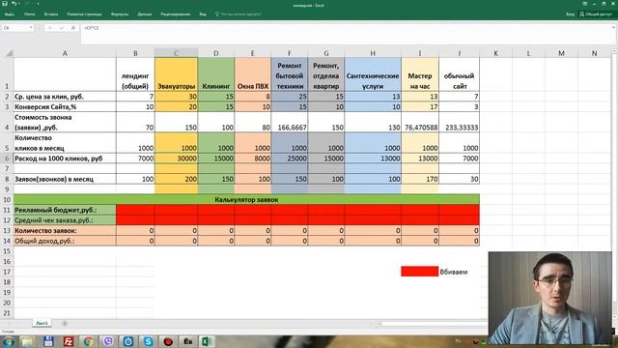This screenshot has width=618, height=348.
Task: Click the 'Конверсия Сайта,%' cell
Action: pyautogui.click(x=65, y=106)
